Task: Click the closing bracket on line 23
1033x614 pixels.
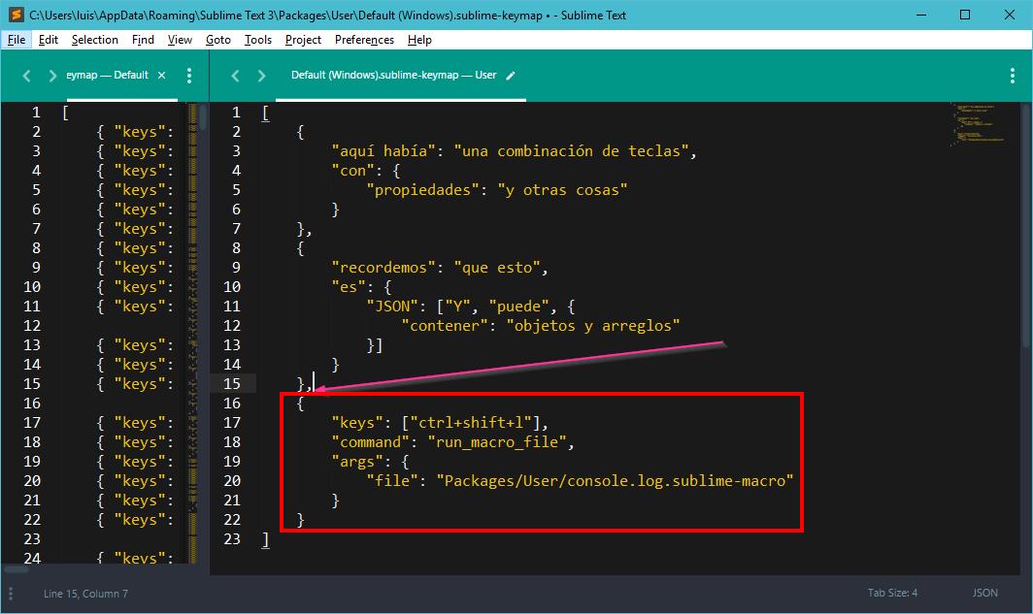Action: point(265,539)
